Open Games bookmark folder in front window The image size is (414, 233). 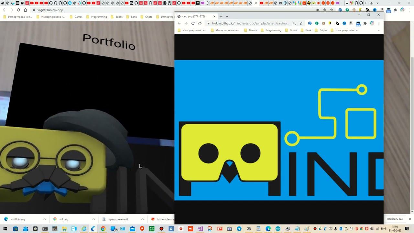[x=250, y=30]
